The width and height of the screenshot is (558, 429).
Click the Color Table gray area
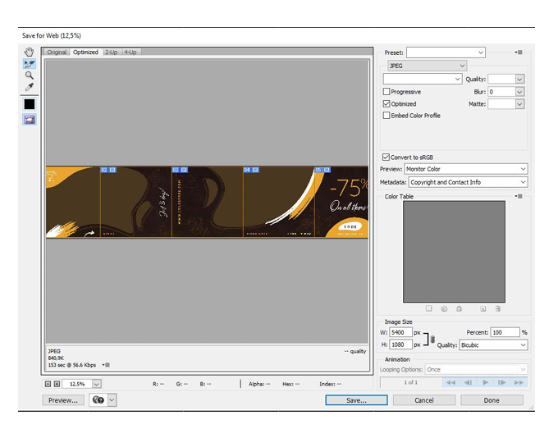coord(454,252)
